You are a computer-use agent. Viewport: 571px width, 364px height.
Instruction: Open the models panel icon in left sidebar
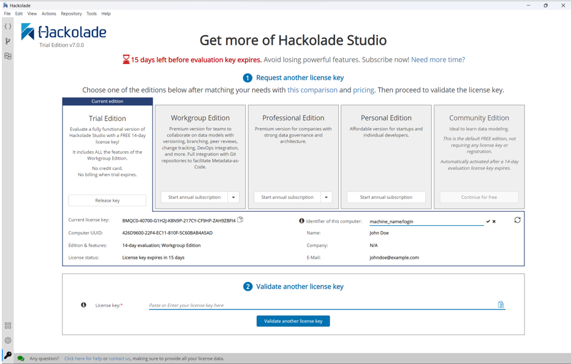tap(8, 56)
